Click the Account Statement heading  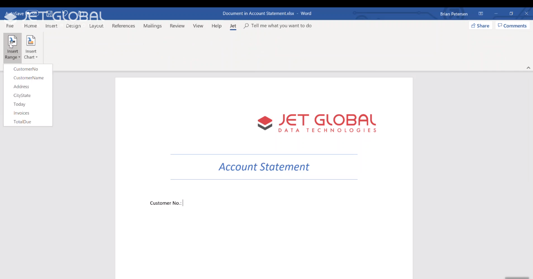pyautogui.click(x=264, y=167)
